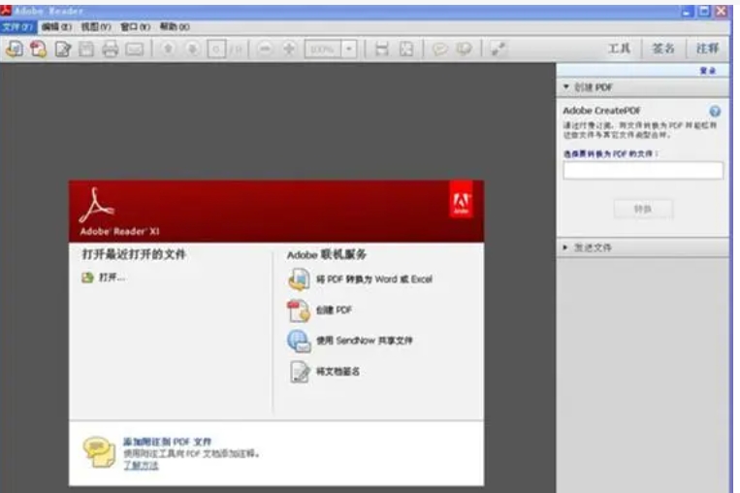Open the zoom level dropdown arrow
740x493 pixels.
coord(349,49)
